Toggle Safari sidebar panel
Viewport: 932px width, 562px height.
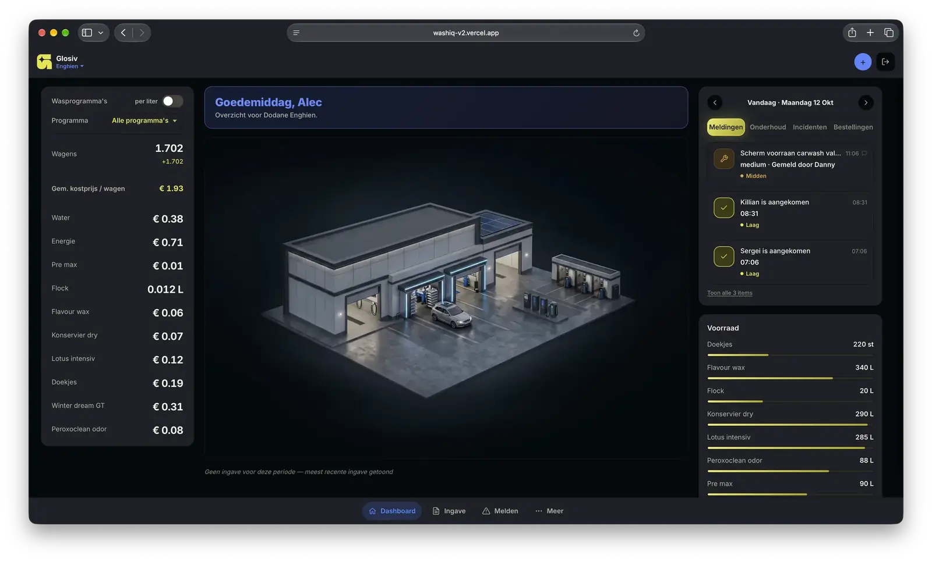87,33
